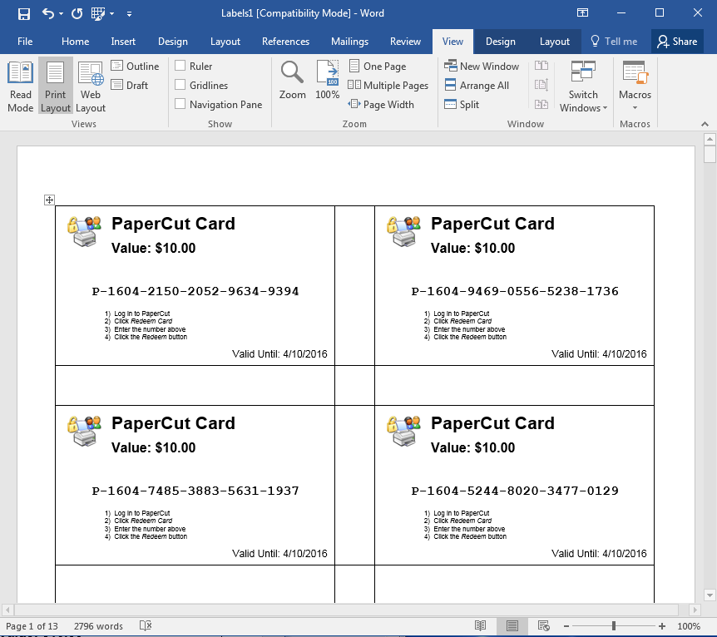Open the Insert tab
The width and height of the screenshot is (717, 637).
coord(123,42)
